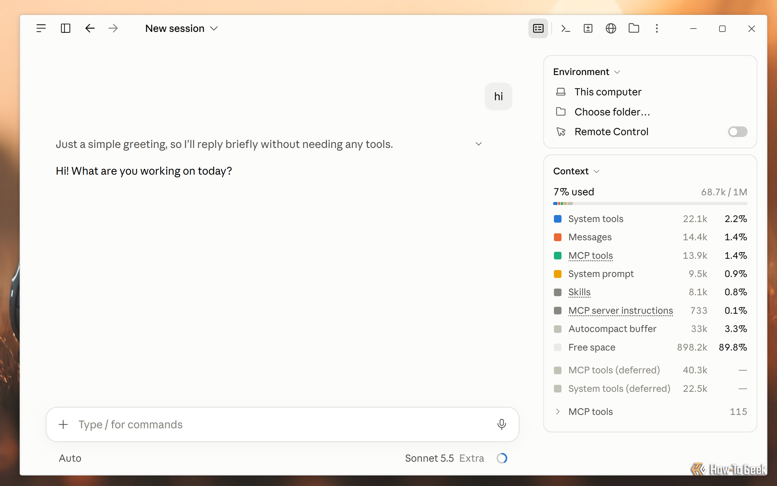Focus the Type / for commands input

pos(283,424)
